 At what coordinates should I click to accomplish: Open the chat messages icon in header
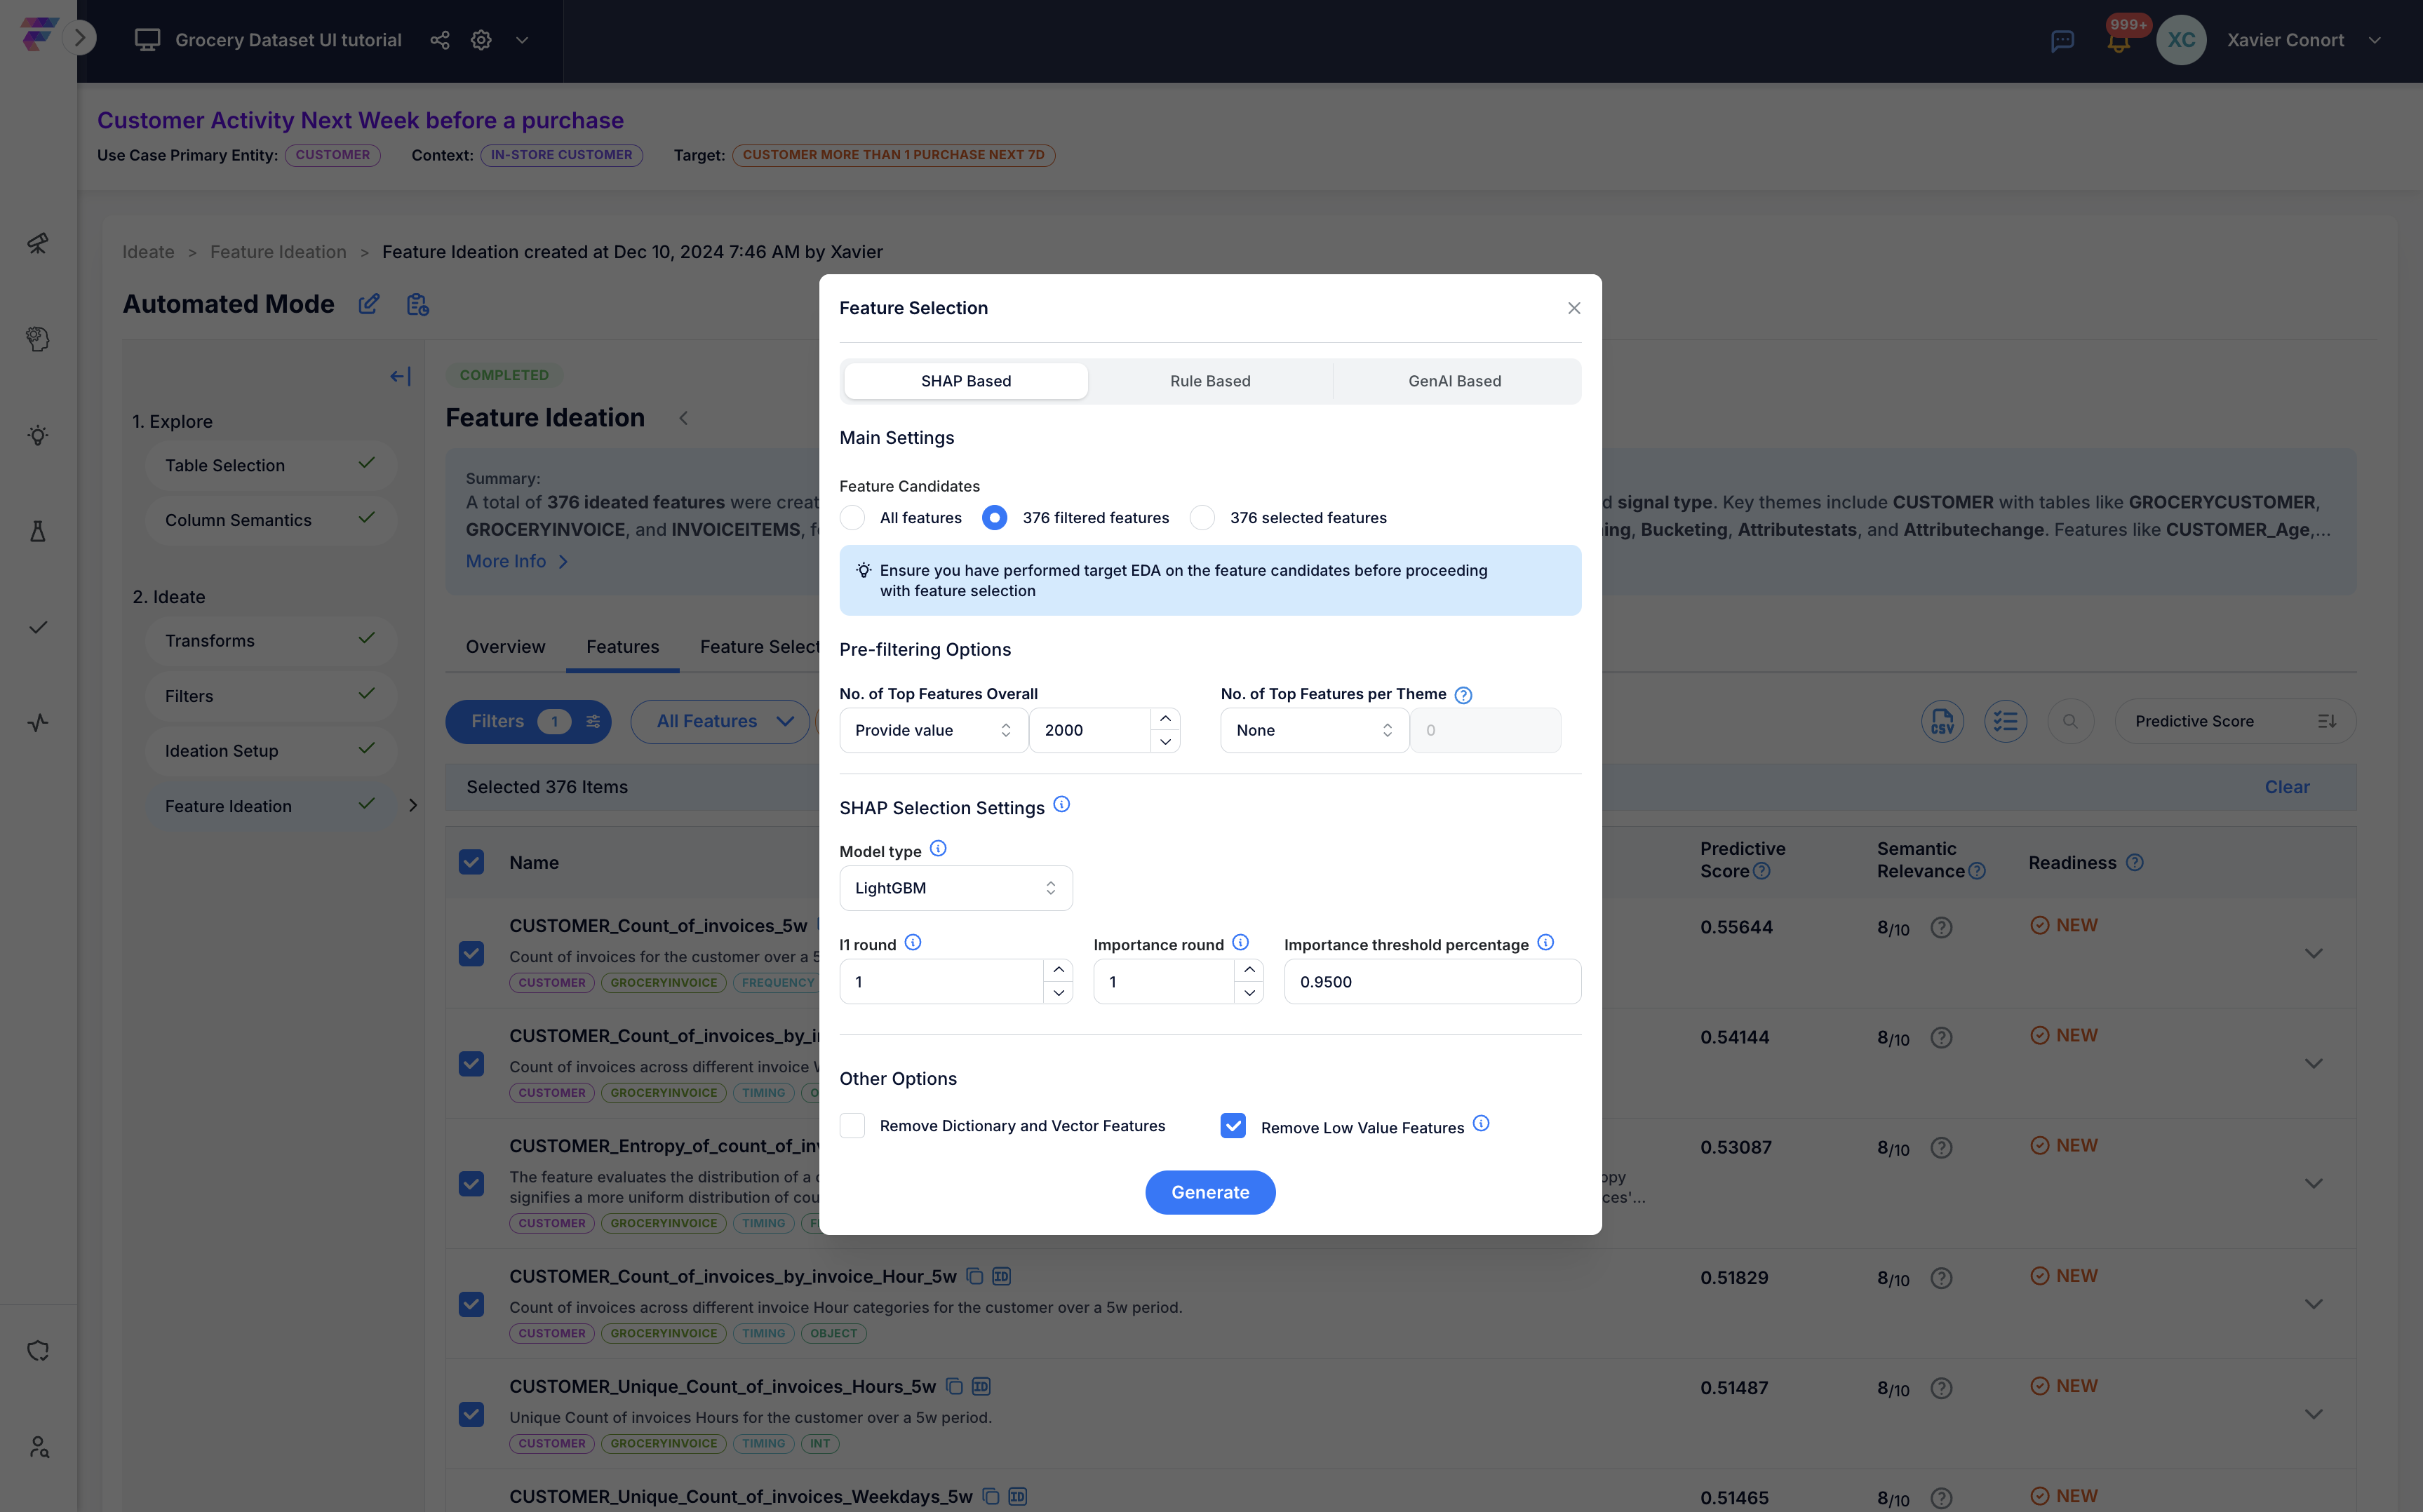click(x=2062, y=41)
